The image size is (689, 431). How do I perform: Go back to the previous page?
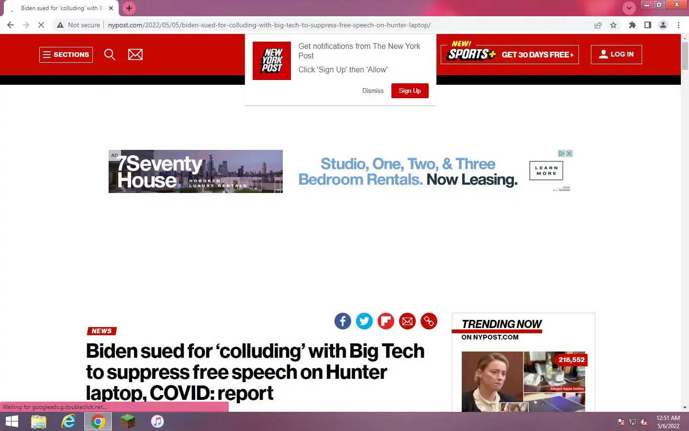coord(11,25)
